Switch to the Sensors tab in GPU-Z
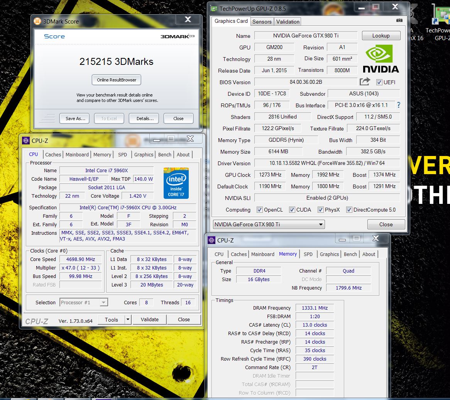The width and height of the screenshot is (450, 400). (262, 22)
